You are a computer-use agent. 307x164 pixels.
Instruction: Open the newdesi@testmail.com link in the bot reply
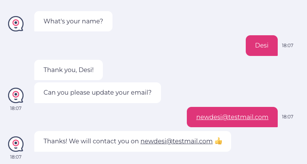tap(176, 141)
